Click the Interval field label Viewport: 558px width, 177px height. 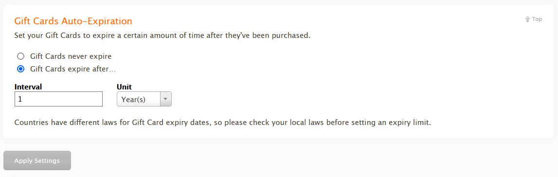pos(28,87)
